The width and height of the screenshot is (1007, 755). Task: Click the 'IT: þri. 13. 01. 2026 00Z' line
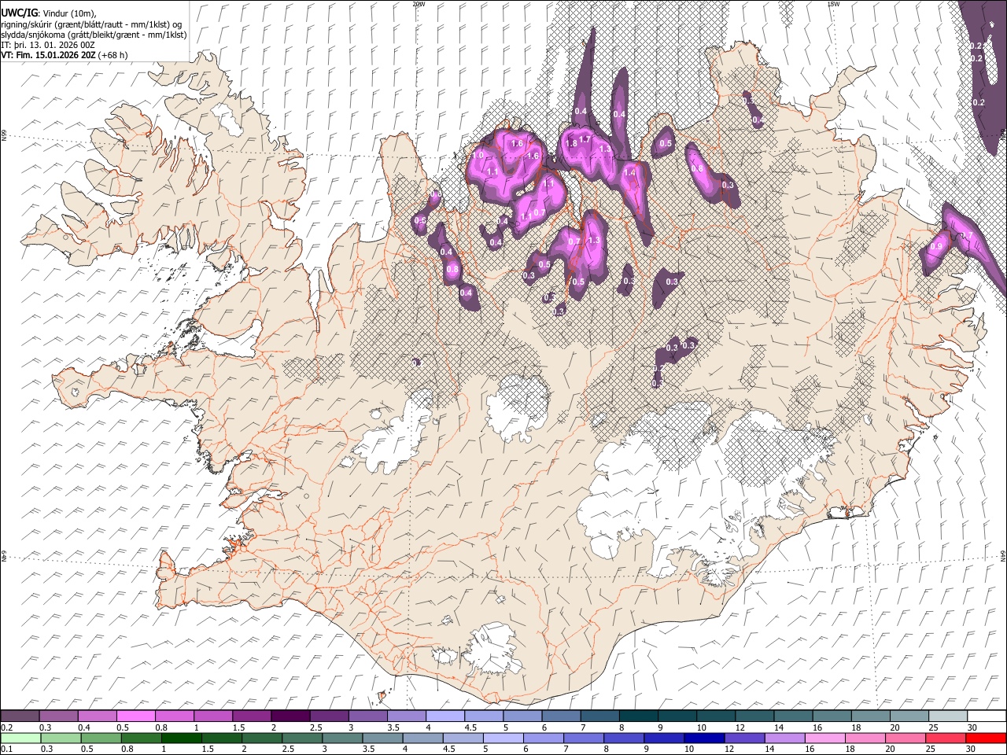click(x=48, y=45)
